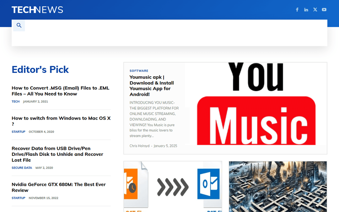Open the Nvidia GeForce GTX 680M review

pos(59,187)
